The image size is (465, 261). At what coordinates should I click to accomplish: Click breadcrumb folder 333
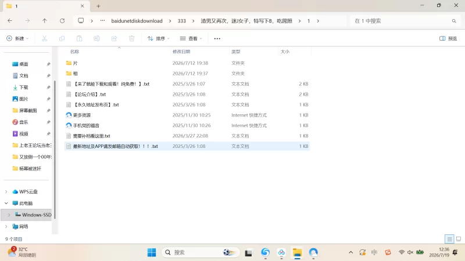coord(182,21)
